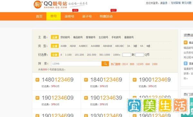Click the hot search term 1990
This screenshot has width=193, height=117.
155,64
